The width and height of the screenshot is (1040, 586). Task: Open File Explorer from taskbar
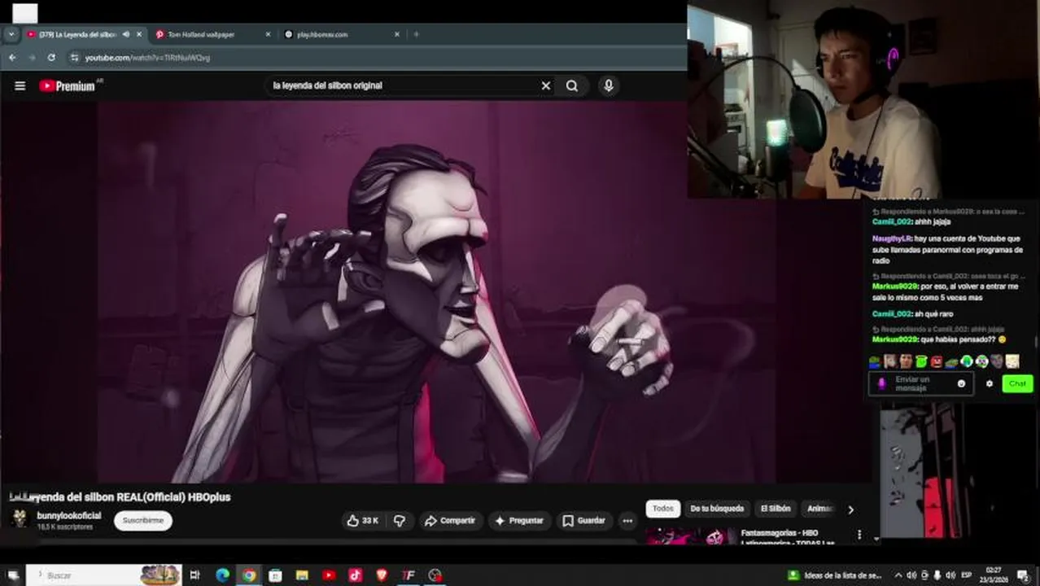(302, 575)
